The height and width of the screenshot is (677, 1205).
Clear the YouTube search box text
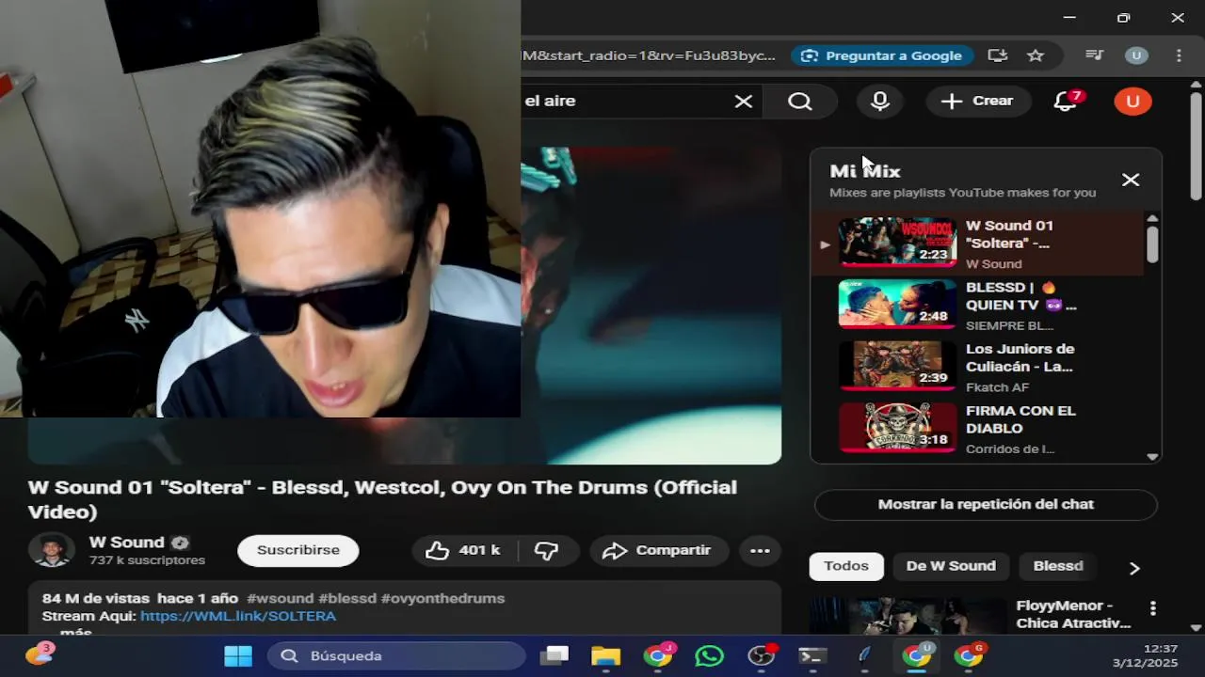(744, 102)
